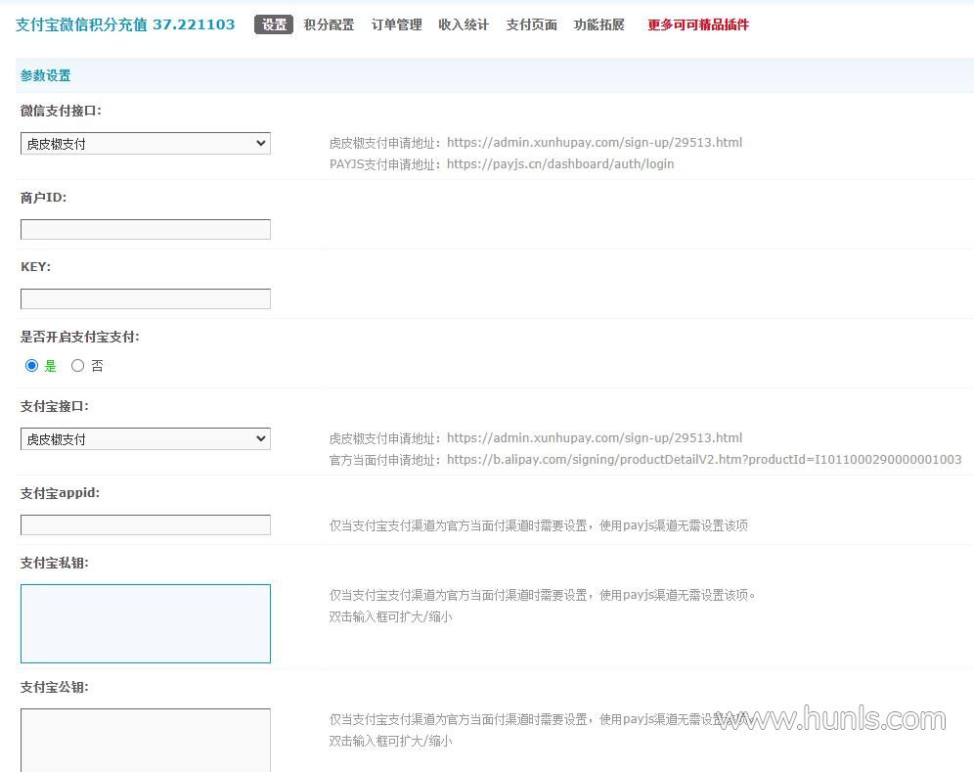
Task: Open the 支付宝接口 dropdown
Action: tap(146, 439)
